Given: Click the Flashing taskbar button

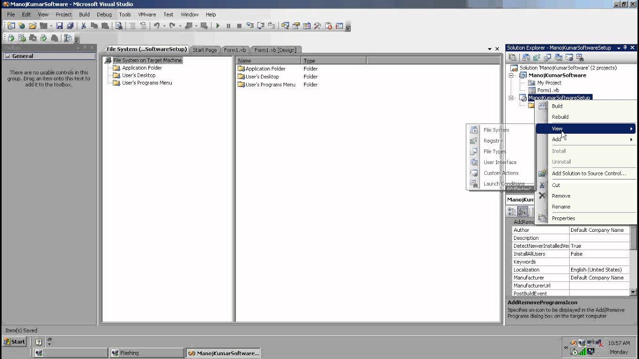Looking at the screenshot, I should tap(147, 353).
